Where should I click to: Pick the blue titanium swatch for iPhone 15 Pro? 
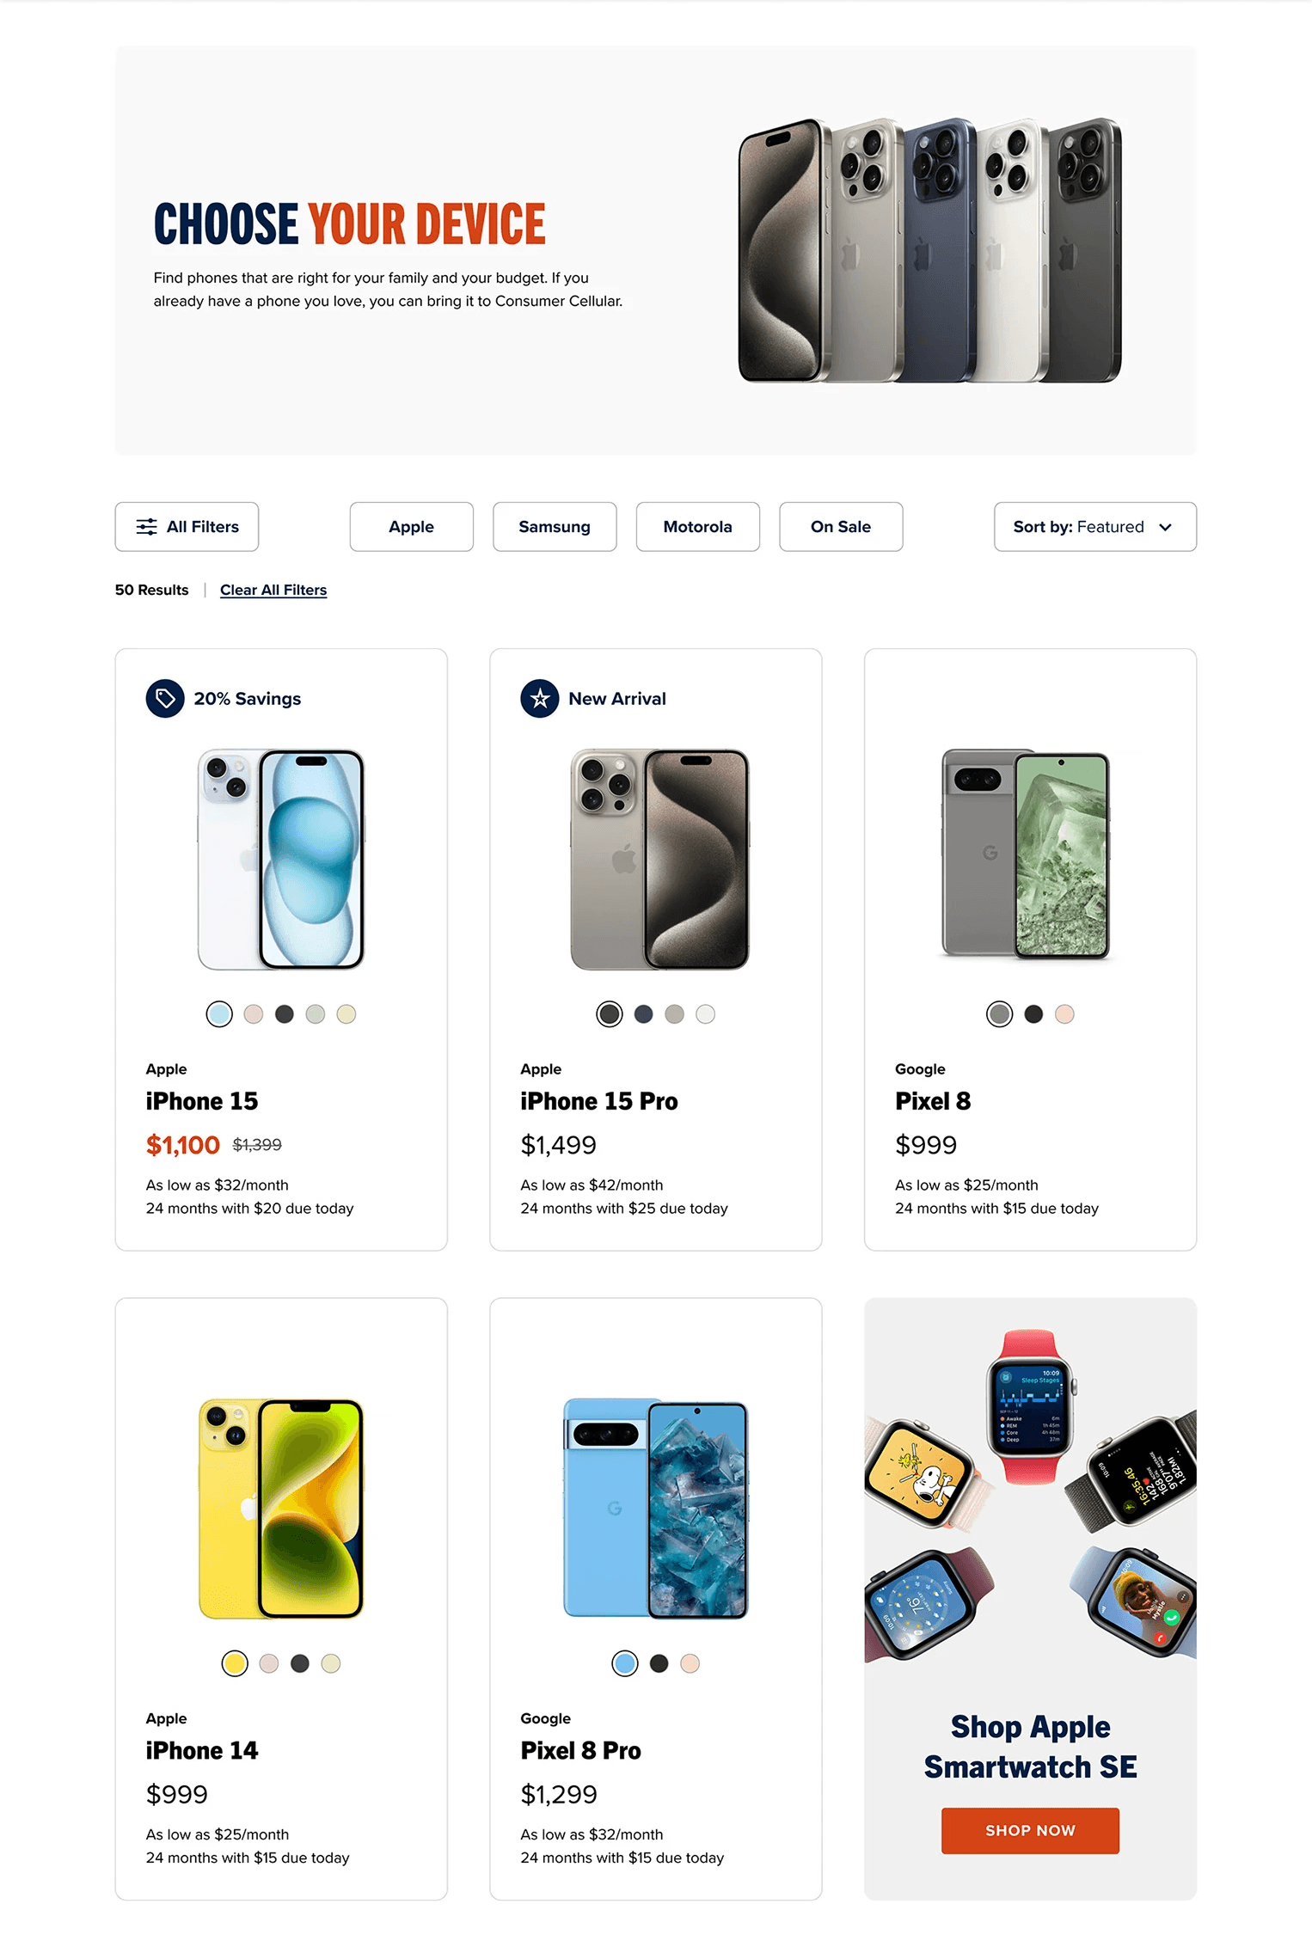[643, 1014]
